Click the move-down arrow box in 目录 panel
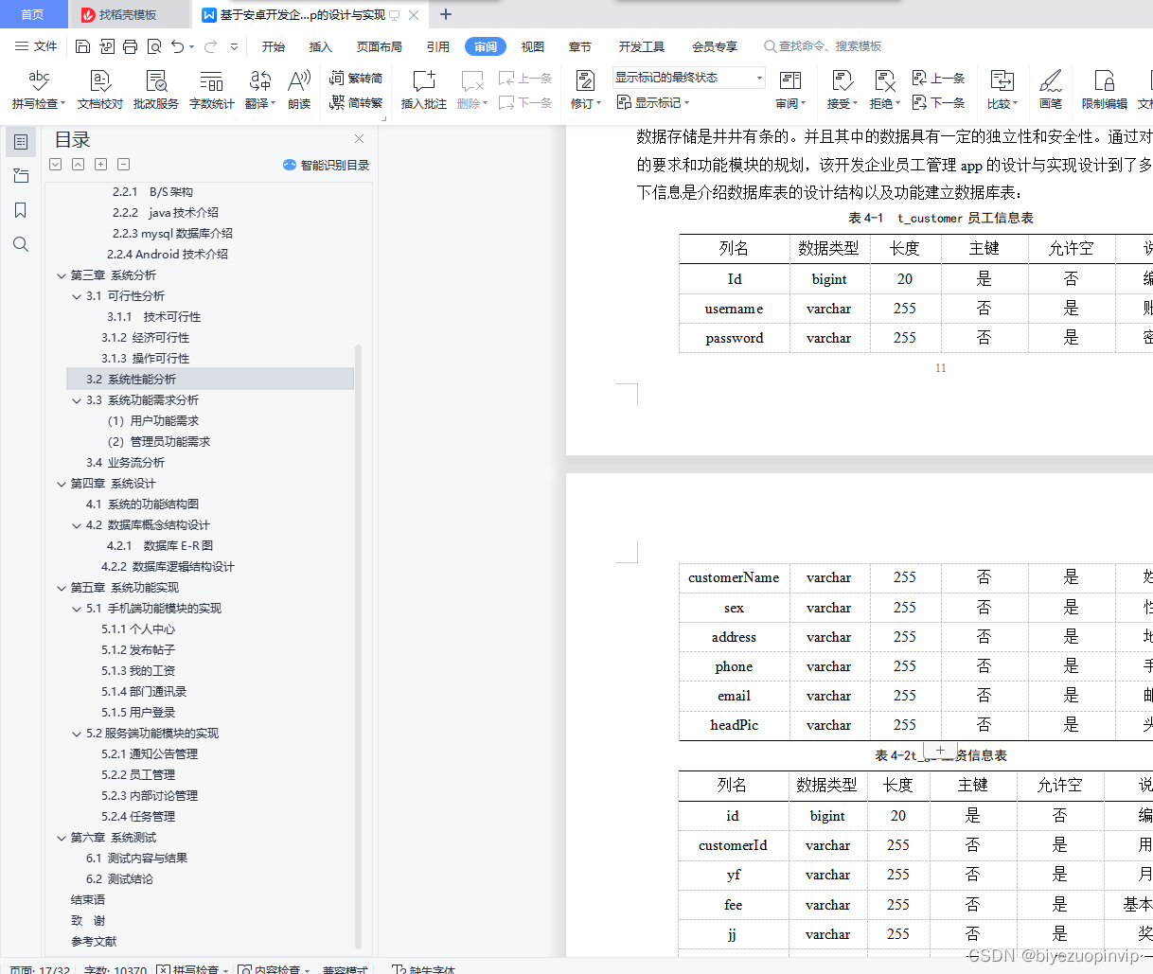This screenshot has height=974, width=1153. 55,165
